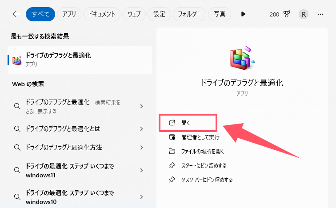Expand chevron for the windows10 suggestion

pyautogui.click(x=141, y=196)
